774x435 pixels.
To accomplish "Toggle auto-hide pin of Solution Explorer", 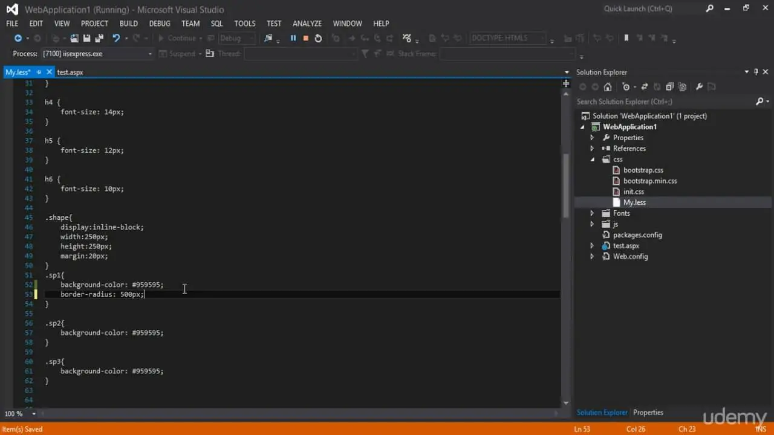I will pos(756,72).
